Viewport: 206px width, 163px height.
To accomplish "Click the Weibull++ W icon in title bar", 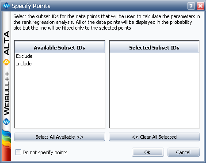I will click(x=6, y=6).
